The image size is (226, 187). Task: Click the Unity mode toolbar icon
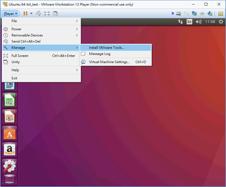point(55,13)
